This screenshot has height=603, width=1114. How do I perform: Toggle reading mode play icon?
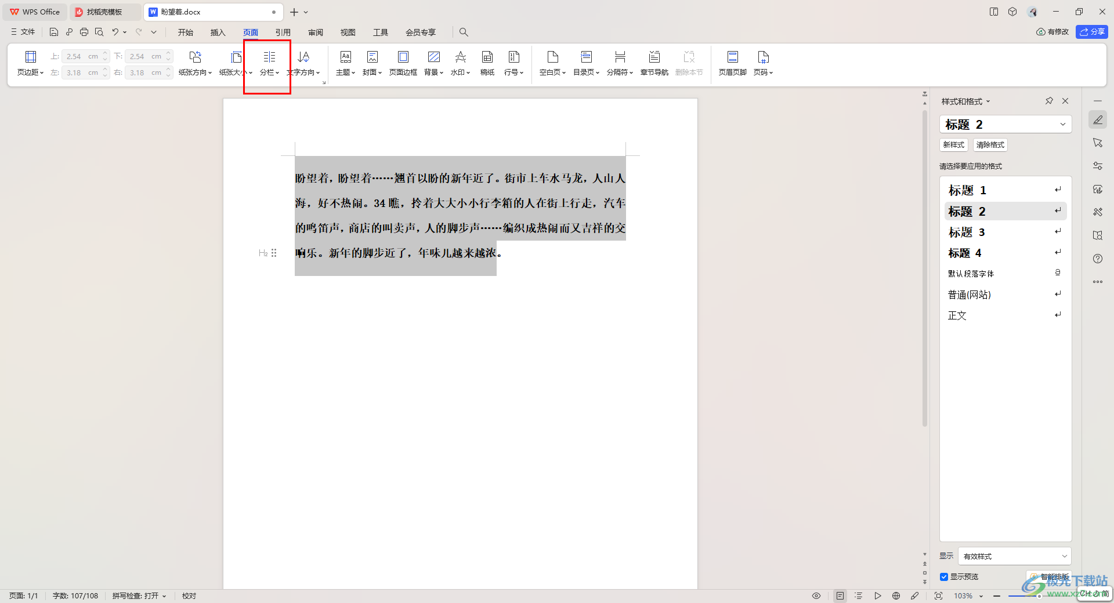(x=878, y=595)
